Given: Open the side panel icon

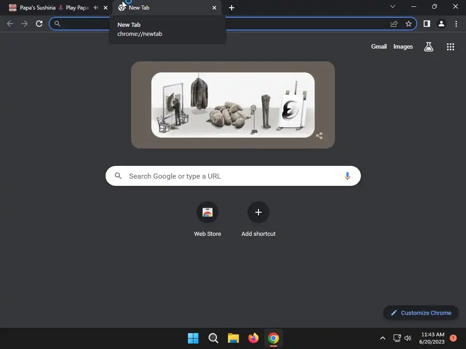Looking at the screenshot, I should [427, 24].
